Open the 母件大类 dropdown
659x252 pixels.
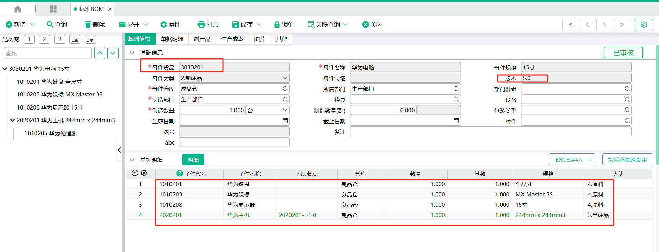285,78
